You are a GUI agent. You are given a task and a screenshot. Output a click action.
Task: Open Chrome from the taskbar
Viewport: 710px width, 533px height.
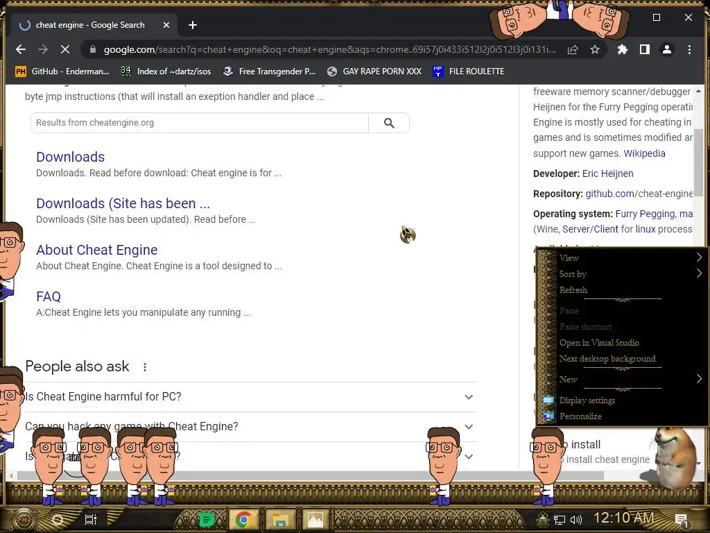(x=243, y=519)
